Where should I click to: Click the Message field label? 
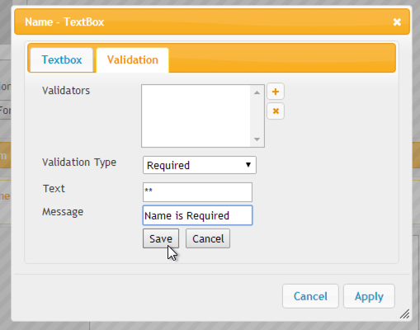coord(63,212)
